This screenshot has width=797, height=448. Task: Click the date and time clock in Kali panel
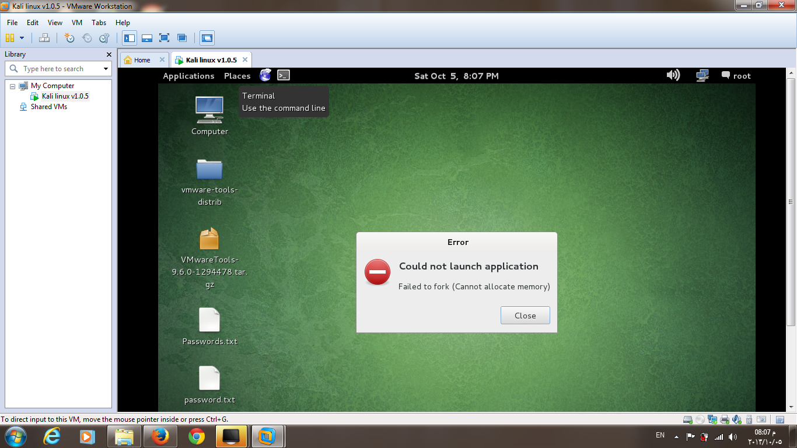click(456, 76)
